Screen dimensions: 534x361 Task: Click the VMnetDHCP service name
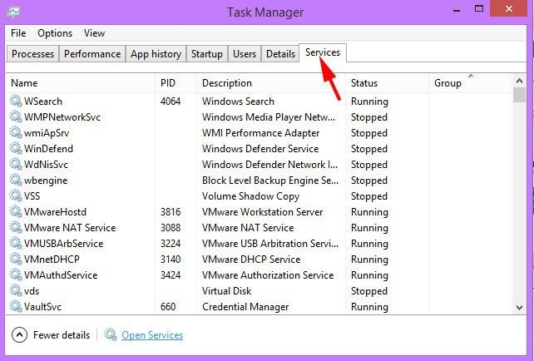[x=52, y=260]
